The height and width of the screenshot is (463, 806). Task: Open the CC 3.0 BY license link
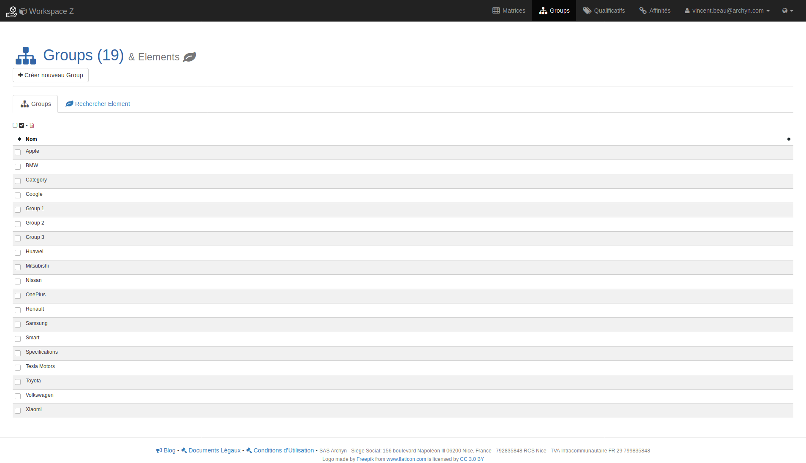click(472, 459)
